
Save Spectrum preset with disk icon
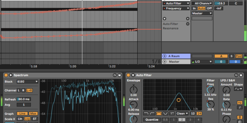[119, 75]
